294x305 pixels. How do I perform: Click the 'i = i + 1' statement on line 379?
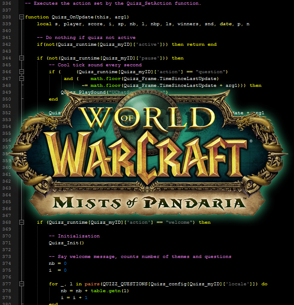pyautogui.click(x=74, y=298)
